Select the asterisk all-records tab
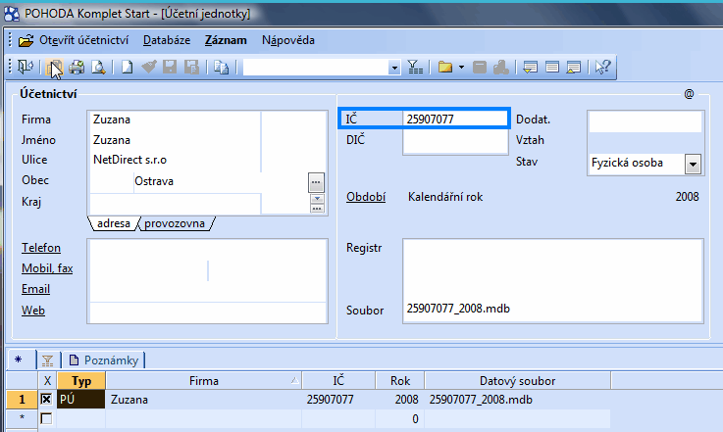723x432 pixels. (x=19, y=360)
